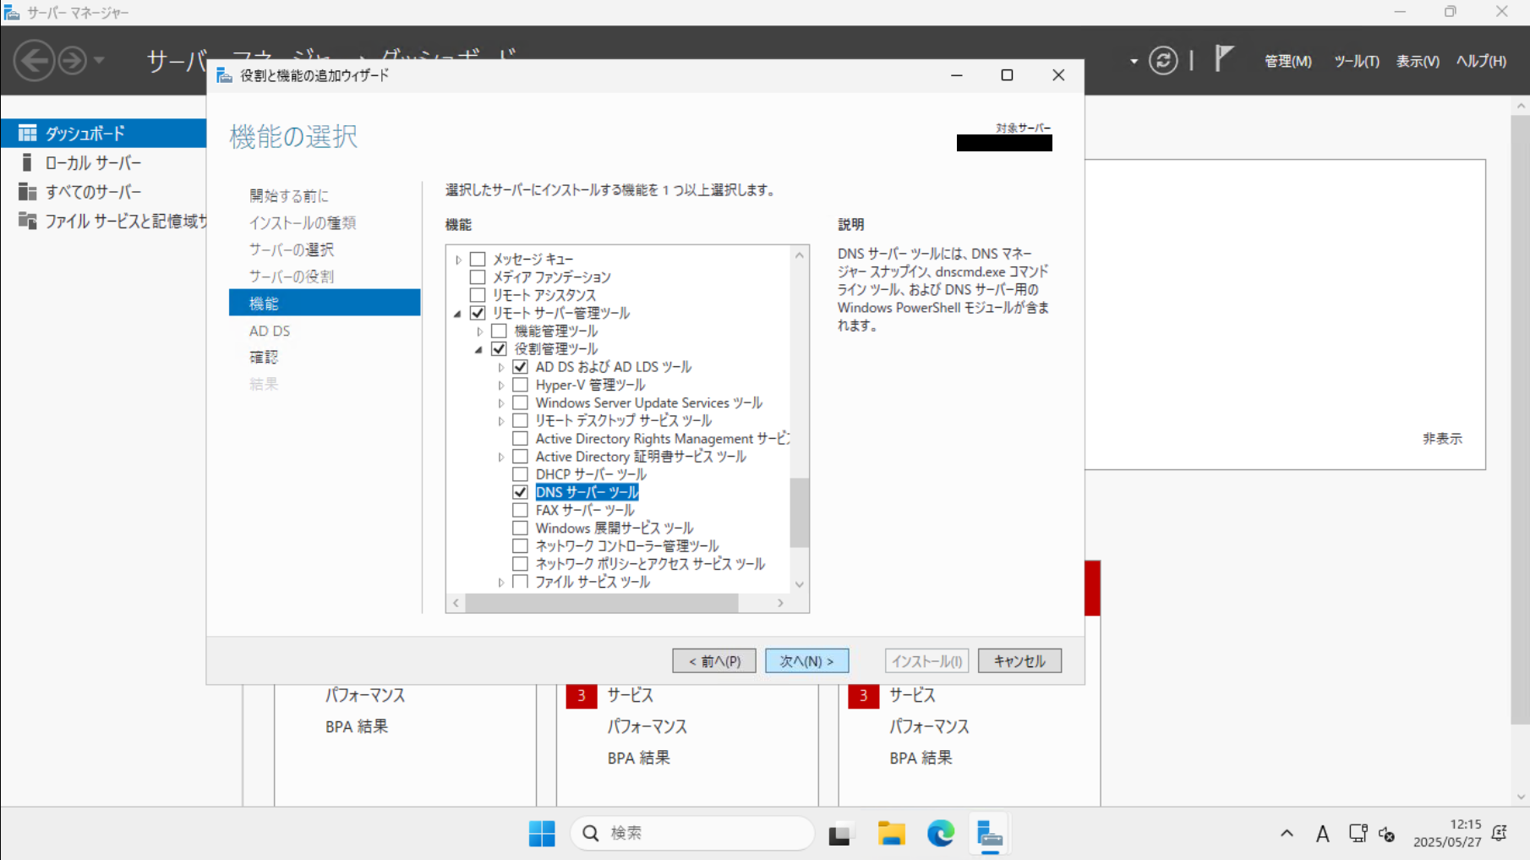This screenshot has height=860, width=1530.
Task: Check the メディア ファンデーション checkbox
Action: click(x=478, y=277)
